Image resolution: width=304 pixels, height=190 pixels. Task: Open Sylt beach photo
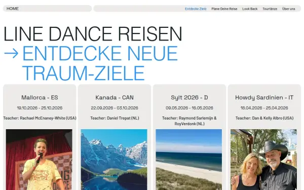click(189, 160)
